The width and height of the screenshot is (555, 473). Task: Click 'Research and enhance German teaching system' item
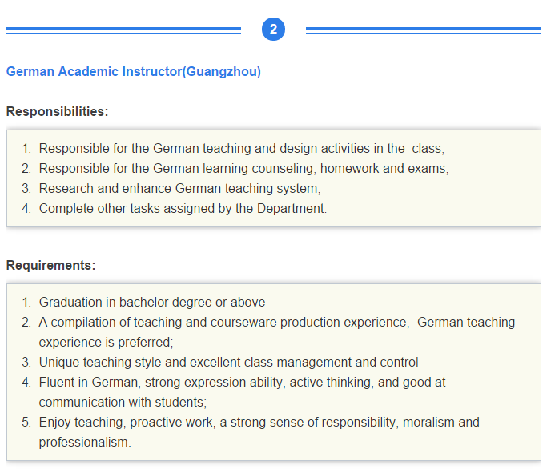click(180, 189)
